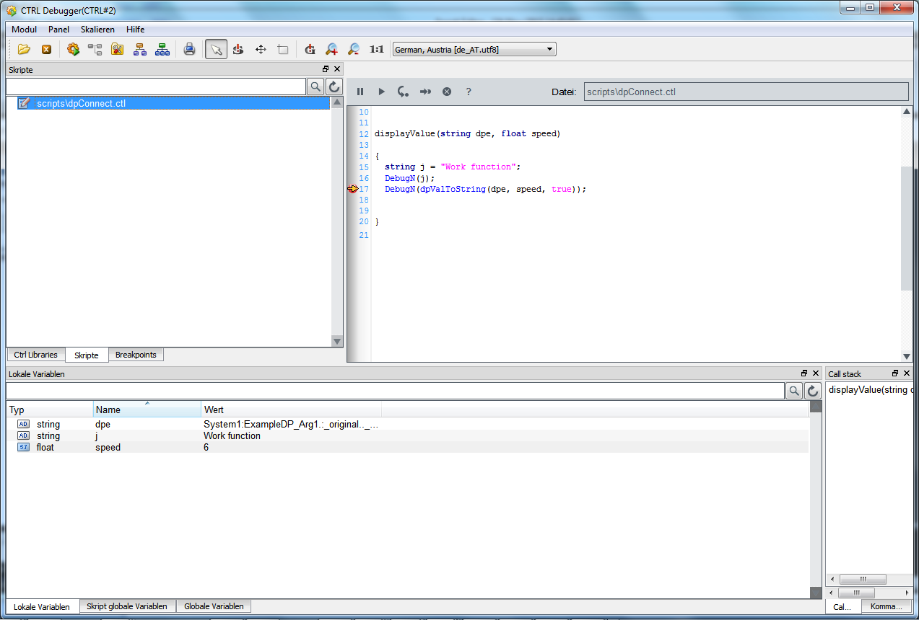Sort variables by the Name column header
Image resolution: width=919 pixels, height=620 pixels.
tap(147, 409)
